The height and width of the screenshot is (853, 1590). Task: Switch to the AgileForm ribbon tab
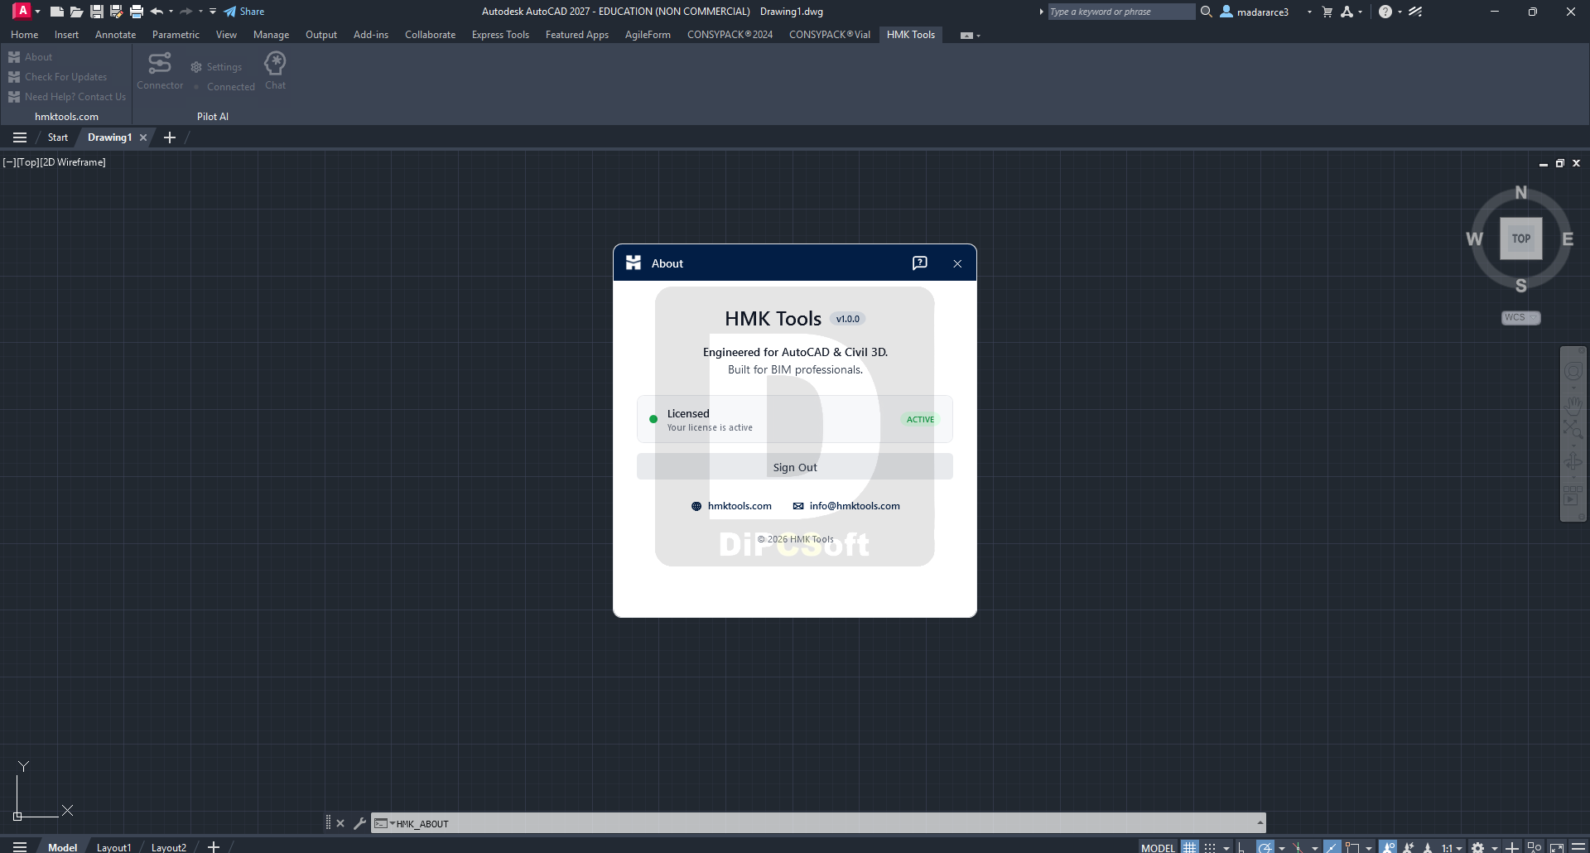tap(648, 35)
